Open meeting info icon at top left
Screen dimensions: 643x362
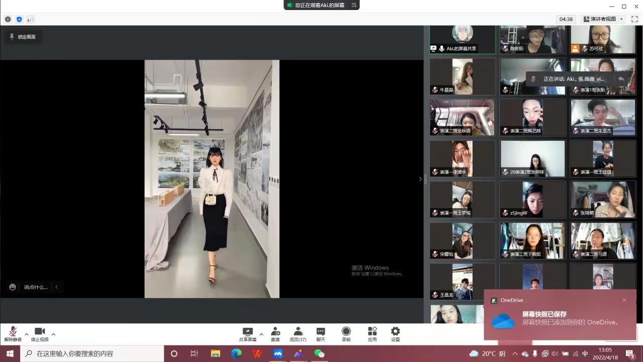click(x=8, y=19)
